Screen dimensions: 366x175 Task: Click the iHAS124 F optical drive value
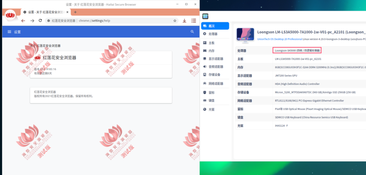click(x=281, y=126)
